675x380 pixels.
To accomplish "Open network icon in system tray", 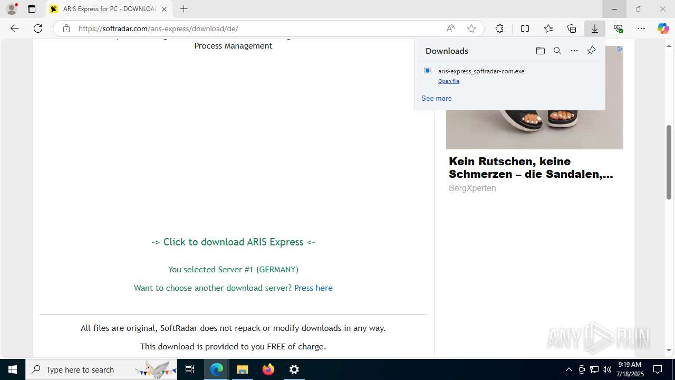I will click(x=594, y=369).
